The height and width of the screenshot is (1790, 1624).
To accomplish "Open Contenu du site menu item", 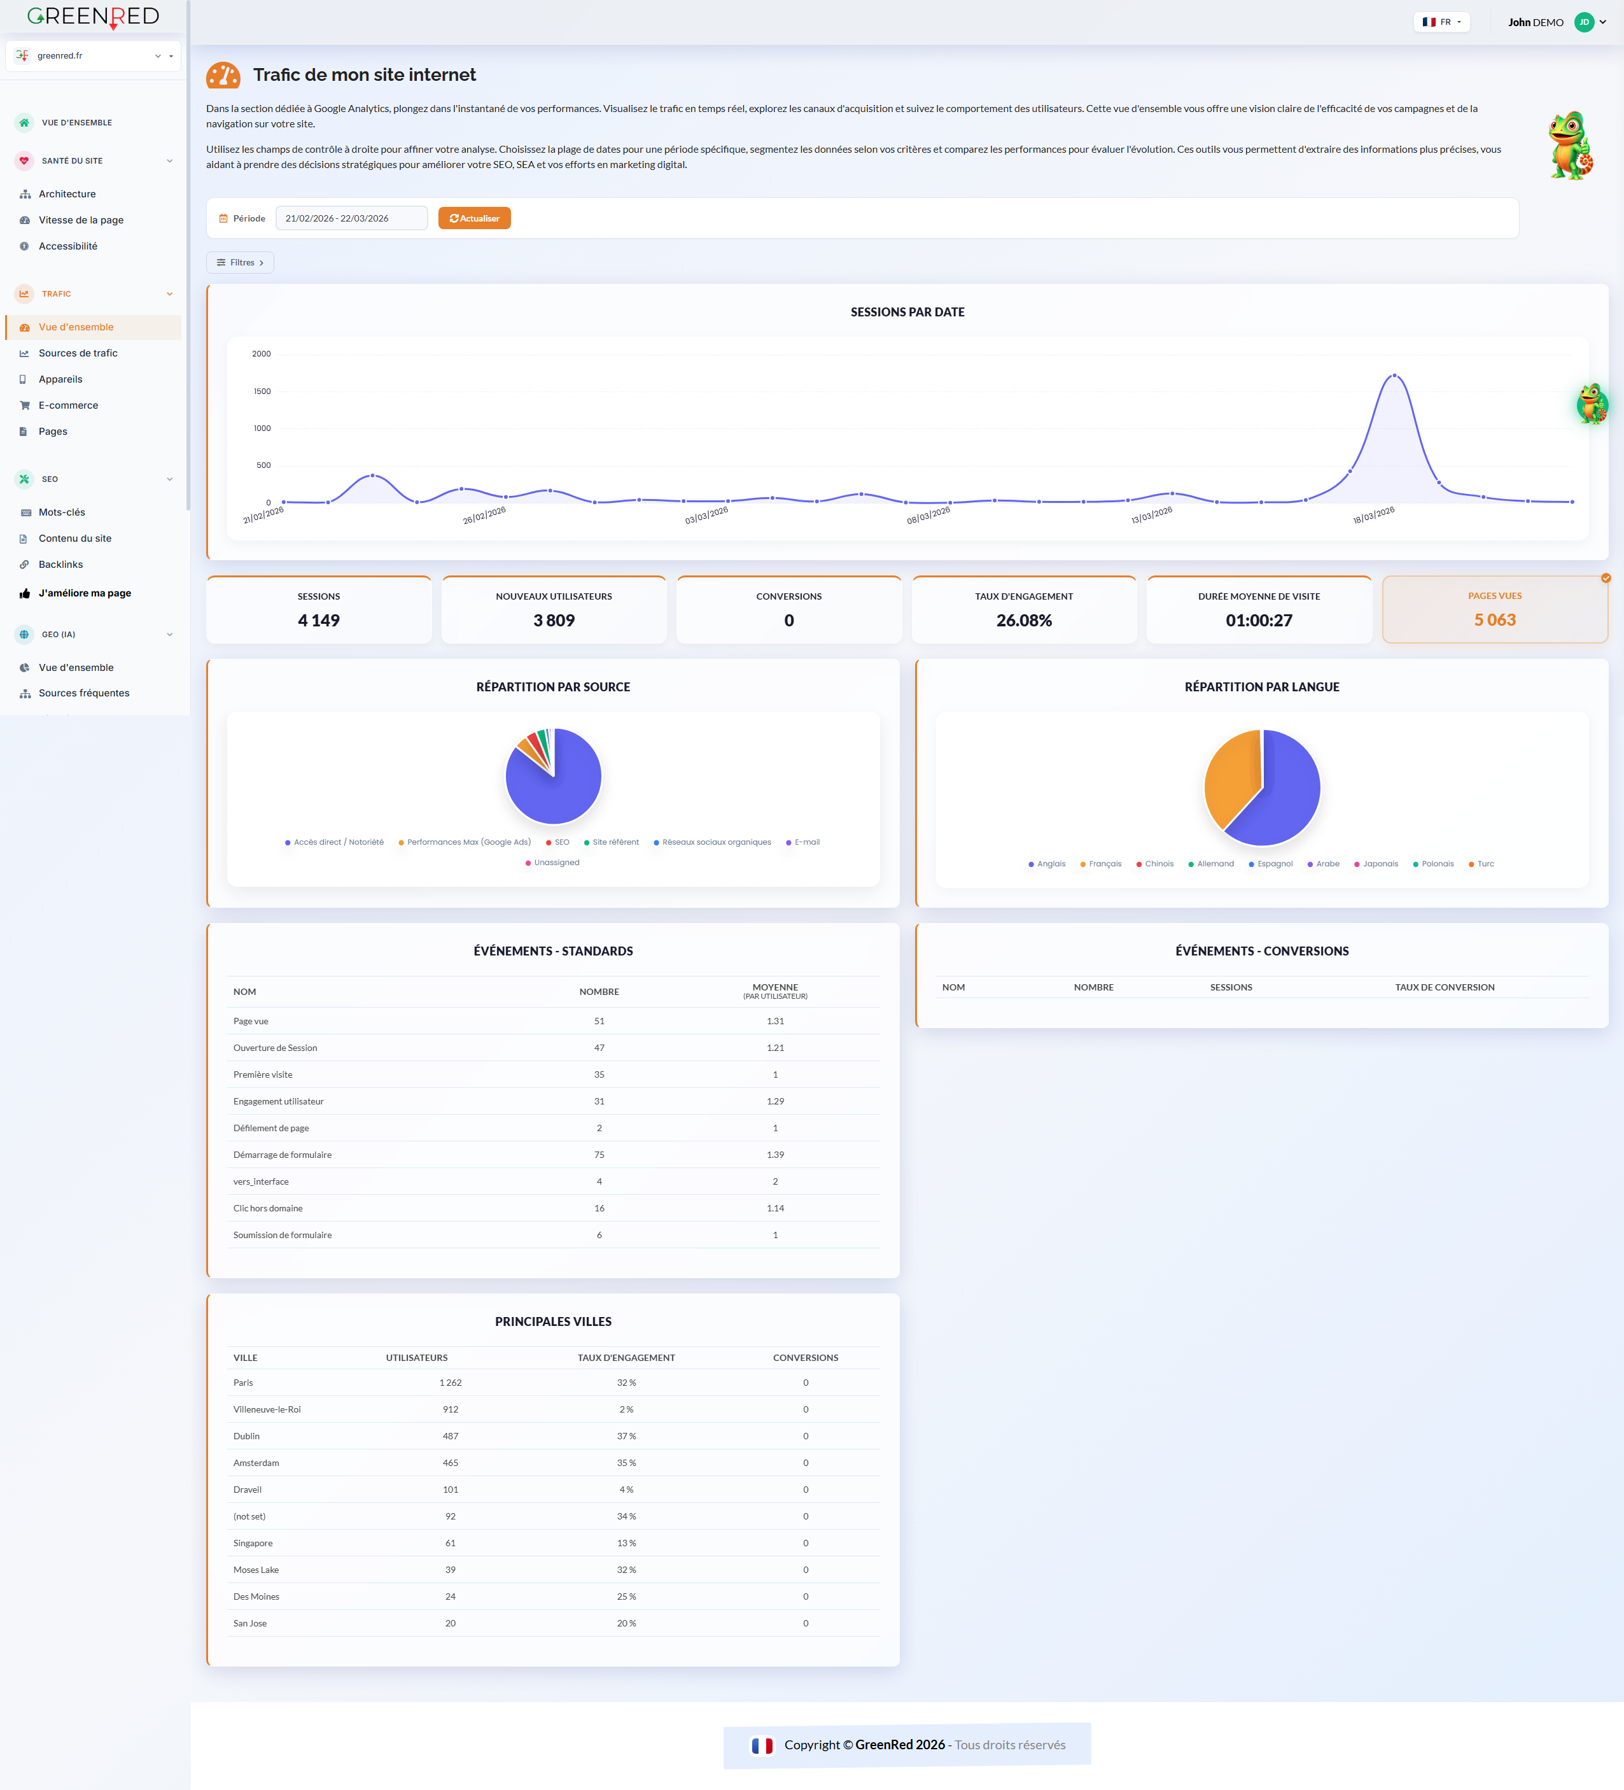I will point(76,539).
